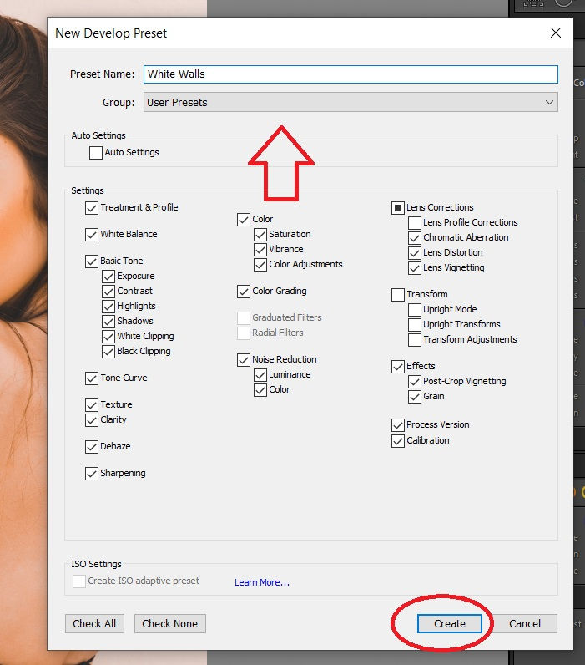This screenshot has height=665, width=585.
Task: Toggle the top-level Color group checkbox
Action: click(x=244, y=220)
